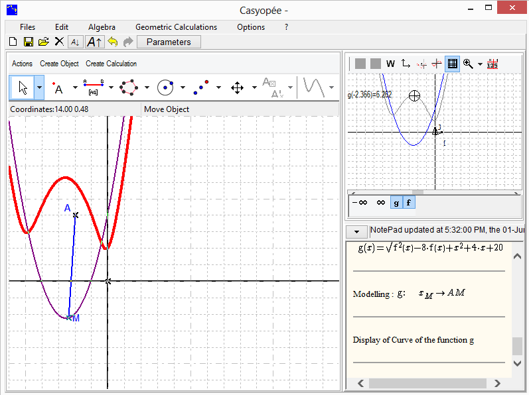Click the red curve crosshair icon
The height and width of the screenshot is (395, 529).
click(x=437, y=64)
